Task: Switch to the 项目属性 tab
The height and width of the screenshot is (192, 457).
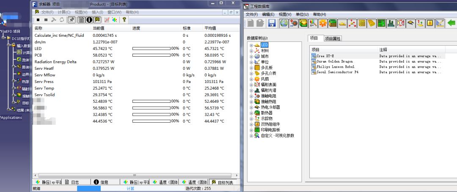Action: pos(333,38)
